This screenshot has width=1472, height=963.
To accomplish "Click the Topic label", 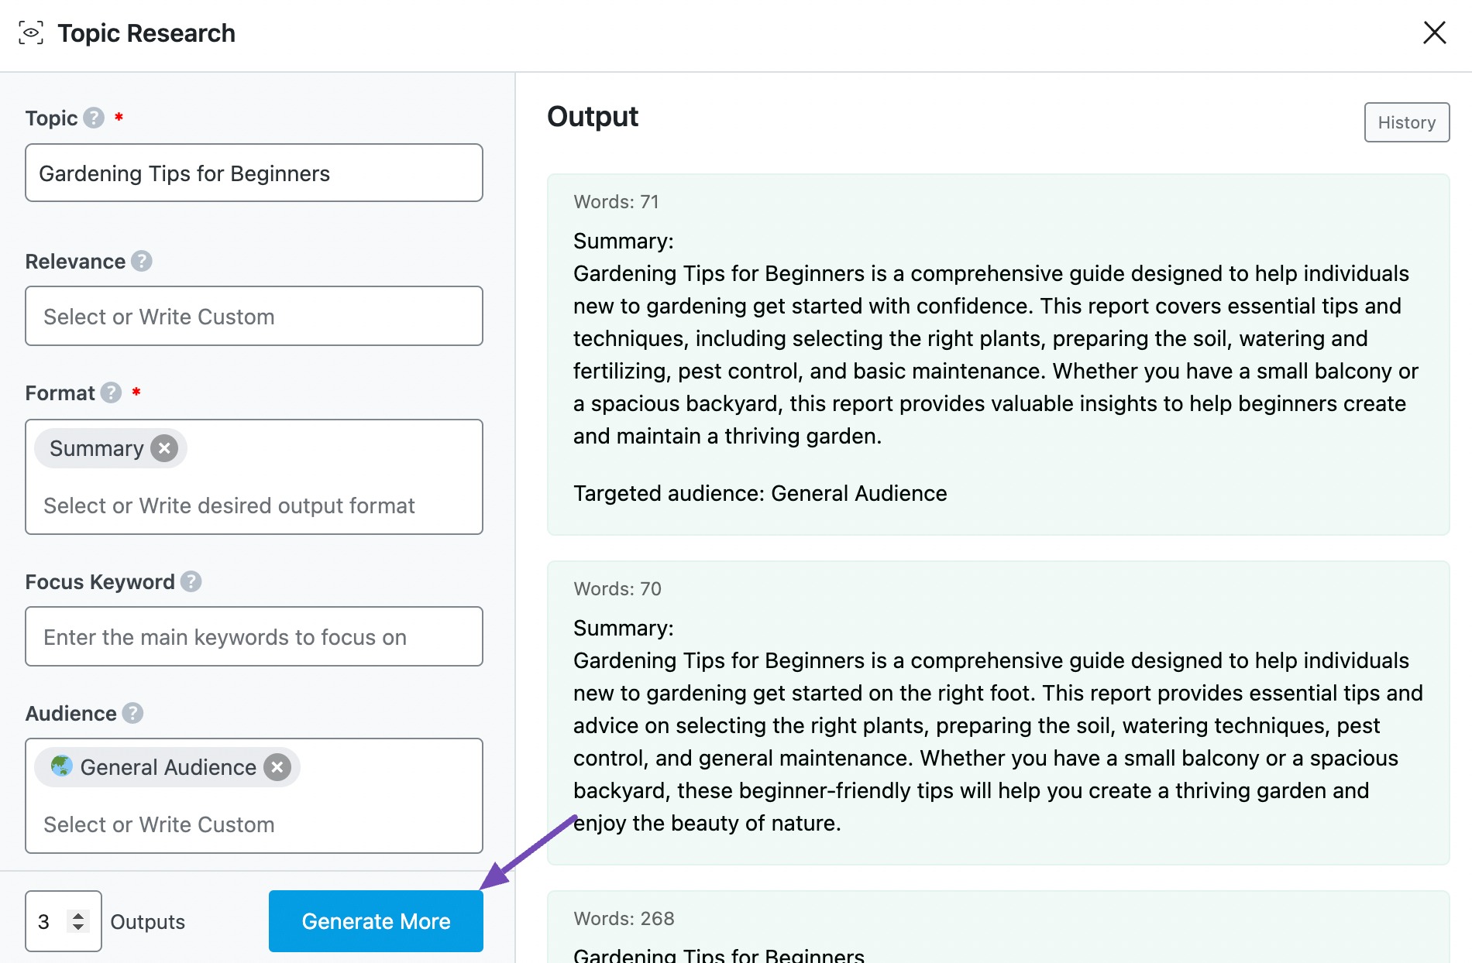I will (x=51, y=118).
